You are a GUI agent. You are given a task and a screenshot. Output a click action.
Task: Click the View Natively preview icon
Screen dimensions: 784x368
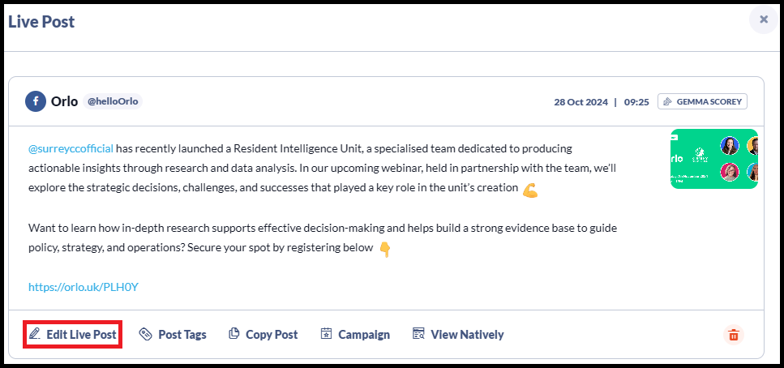point(418,333)
